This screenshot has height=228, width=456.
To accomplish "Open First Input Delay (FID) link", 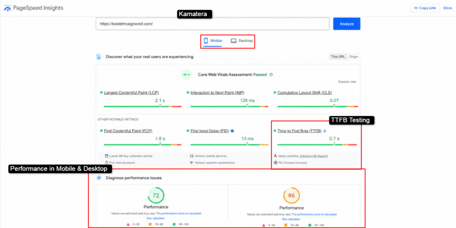I will [x=210, y=131].
